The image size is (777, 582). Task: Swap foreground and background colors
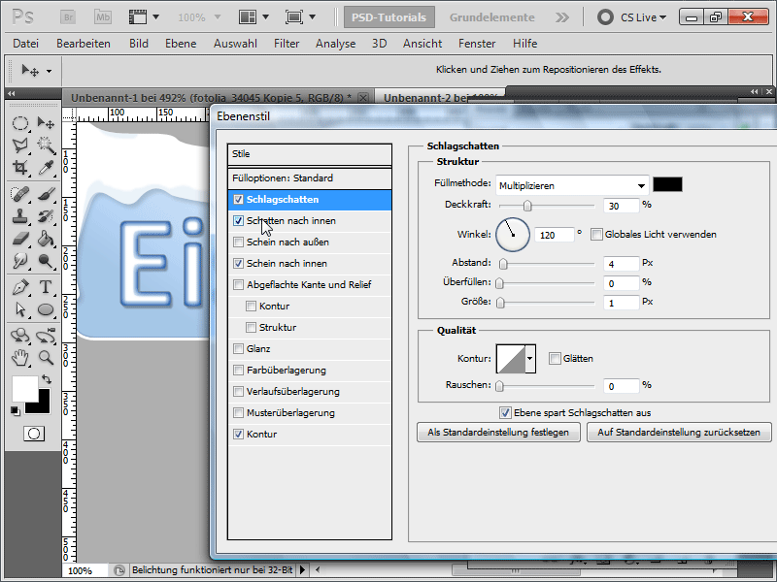click(46, 379)
